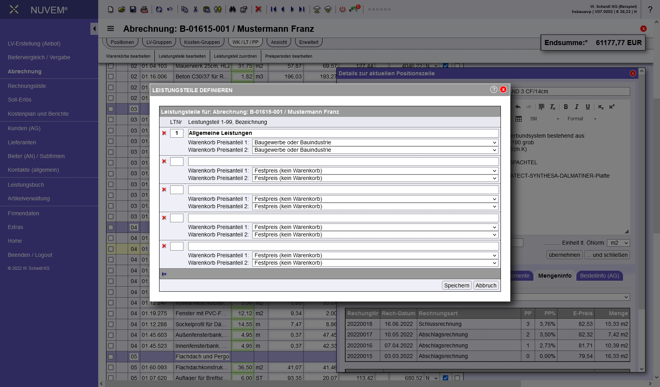Image resolution: width=660 pixels, height=387 pixels.
Task: Toggle checkbox for Fenster mit PVC row
Action: 111,314
